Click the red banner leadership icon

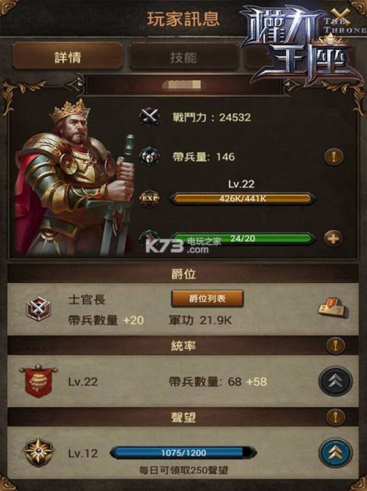(38, 381)
